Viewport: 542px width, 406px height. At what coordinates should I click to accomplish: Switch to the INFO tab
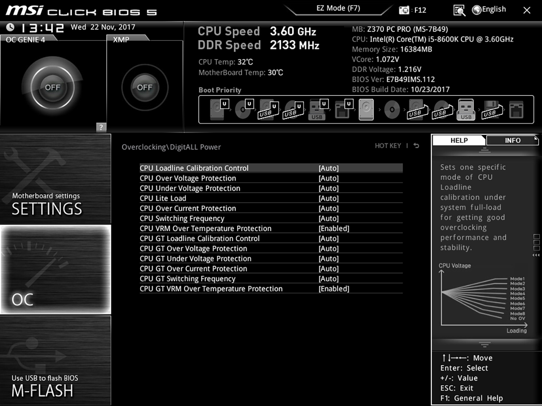(512, 140)
